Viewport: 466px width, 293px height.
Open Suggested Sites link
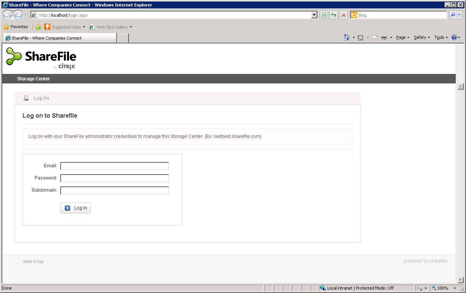coord(65,27)
